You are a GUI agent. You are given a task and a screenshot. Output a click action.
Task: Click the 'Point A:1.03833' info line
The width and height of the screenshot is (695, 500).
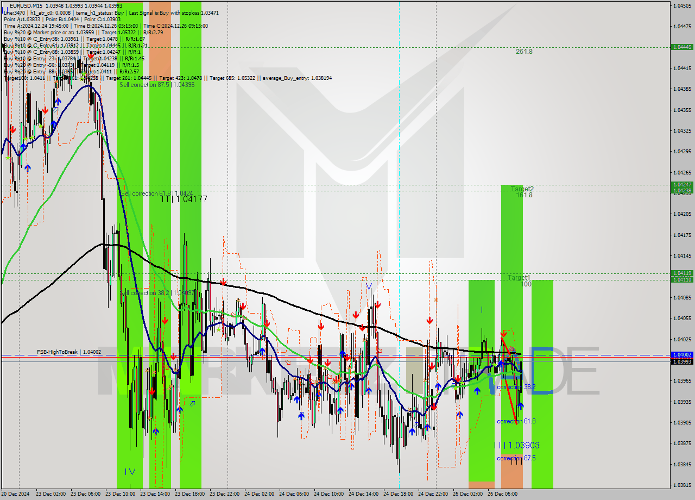tap(22, 19)
